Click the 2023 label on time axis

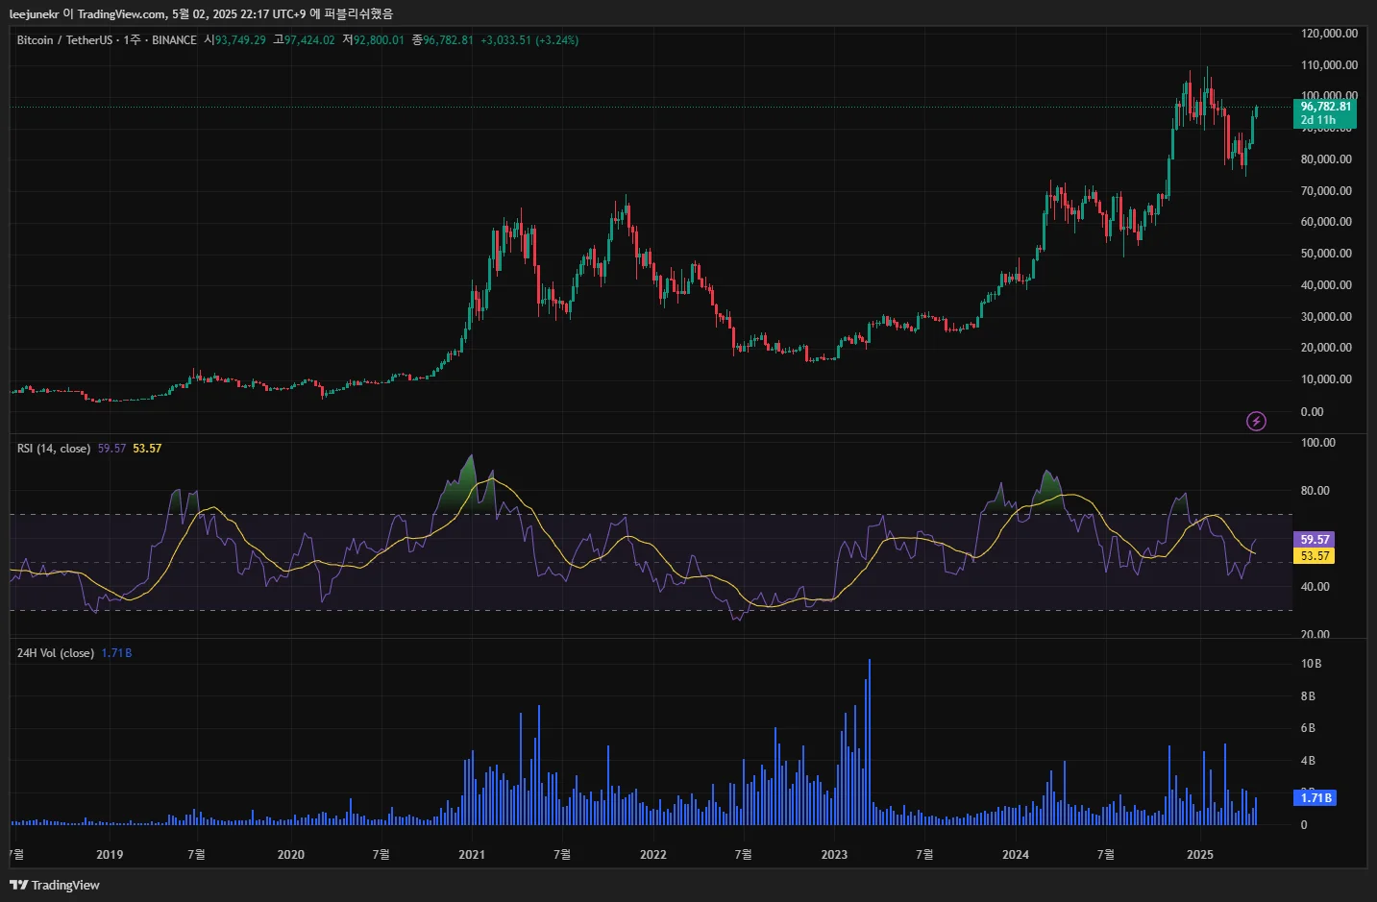pyautogui.click(x=834, y=854)
